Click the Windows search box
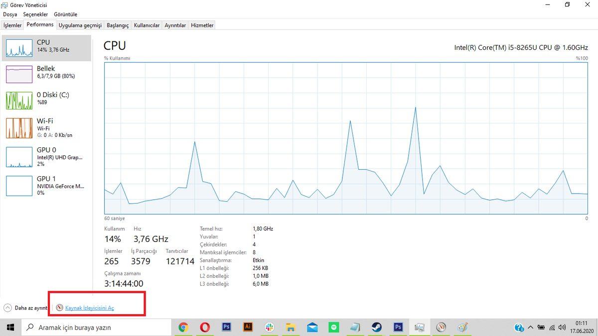This screenshot has height=336, width=598. coord(97,328)
